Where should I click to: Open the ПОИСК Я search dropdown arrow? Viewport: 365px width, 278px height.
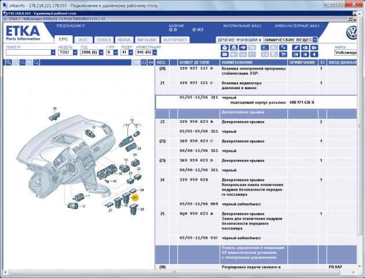[53, 53]
